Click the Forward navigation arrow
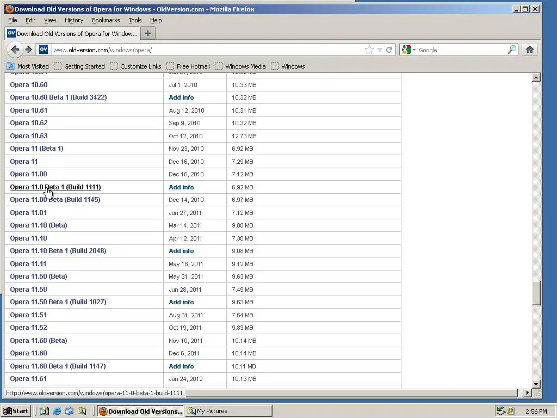This screenshot has width=557, height=418. (x=29, y=50)
